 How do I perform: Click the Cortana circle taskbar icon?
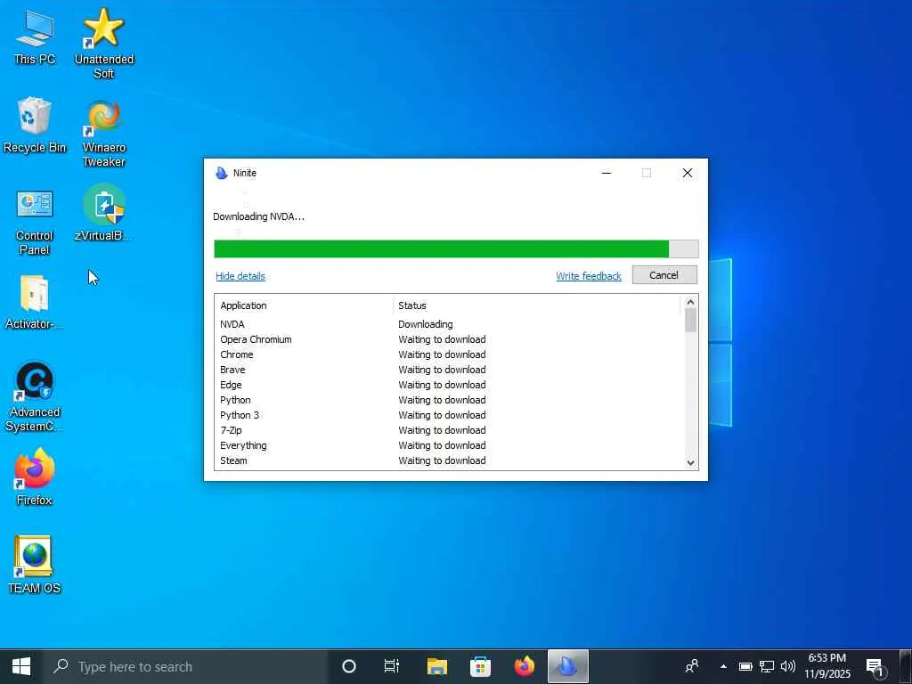click(x=348, y=666)
